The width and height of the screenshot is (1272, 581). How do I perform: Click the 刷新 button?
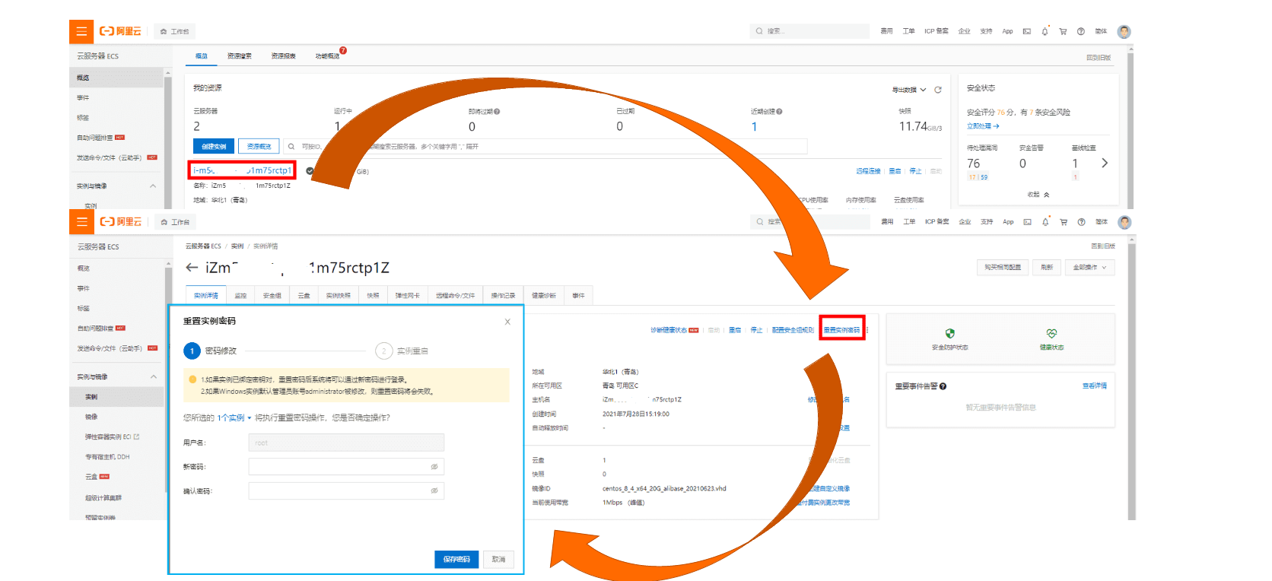pyautogui.click(x=1047, y=268)
